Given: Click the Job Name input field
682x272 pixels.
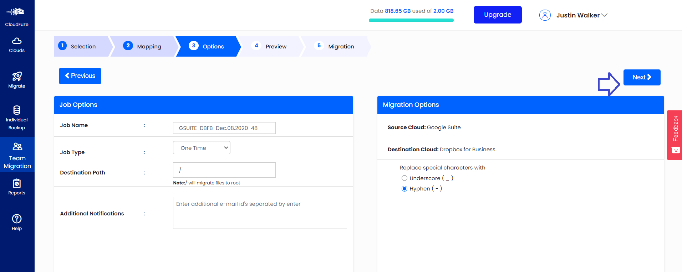Looking at the screenshot, I should coord(224,128).
